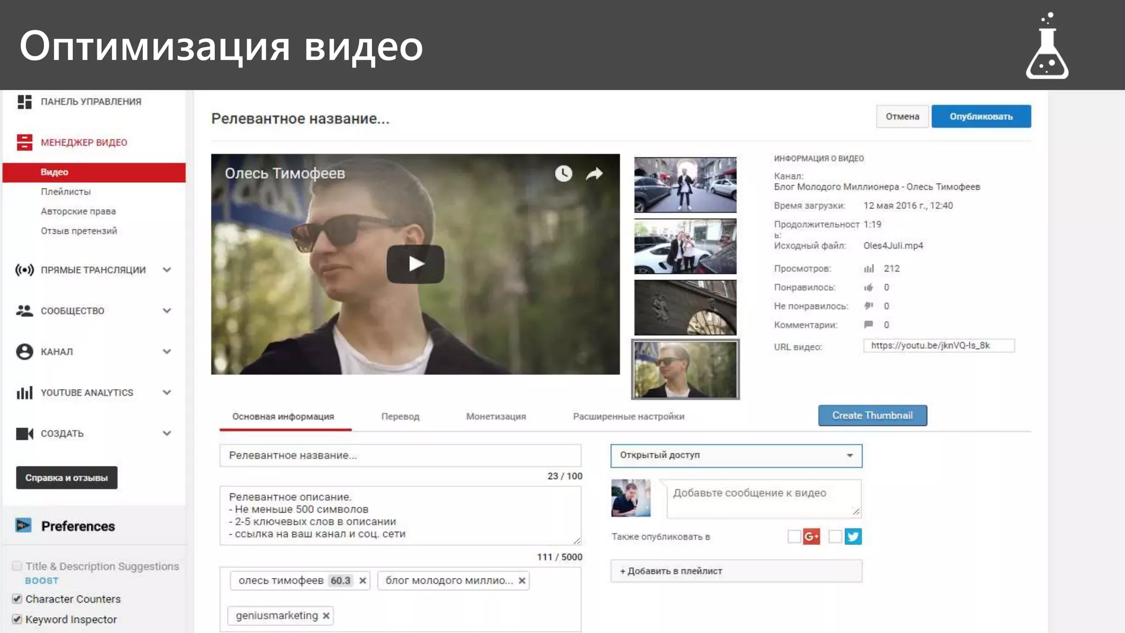Viewport: 1125px width, 633px height.
Task: Remove the 'geniusmarketing' tag
Action: pyautogui.click(x=326, y=615)
